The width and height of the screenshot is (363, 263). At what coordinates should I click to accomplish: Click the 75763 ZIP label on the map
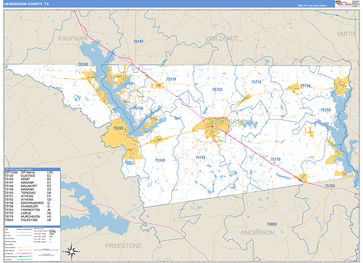click(x=330, y=186)
